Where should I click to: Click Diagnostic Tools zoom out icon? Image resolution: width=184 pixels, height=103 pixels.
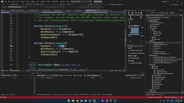pos(139,13)
